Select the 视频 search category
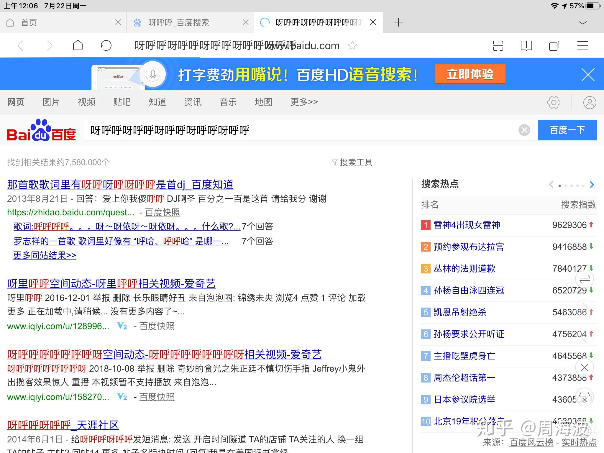Image resolution: width=604 pixels, height=453 pixels. coord(87,102)
